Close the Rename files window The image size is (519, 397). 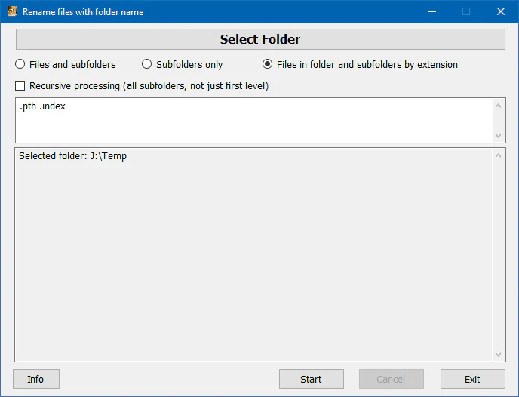click(x=501, y=11)
